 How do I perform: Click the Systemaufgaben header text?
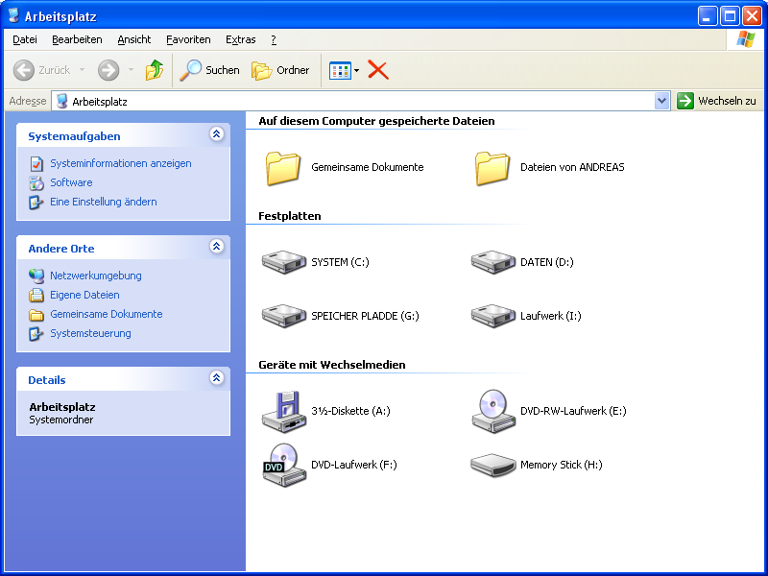pyautogui.click(x=74, y=136)
